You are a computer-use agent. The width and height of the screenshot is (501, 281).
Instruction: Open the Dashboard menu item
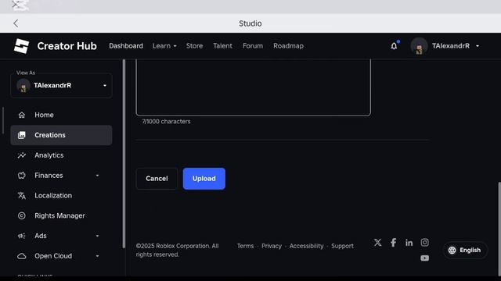(x=126, y=46)
